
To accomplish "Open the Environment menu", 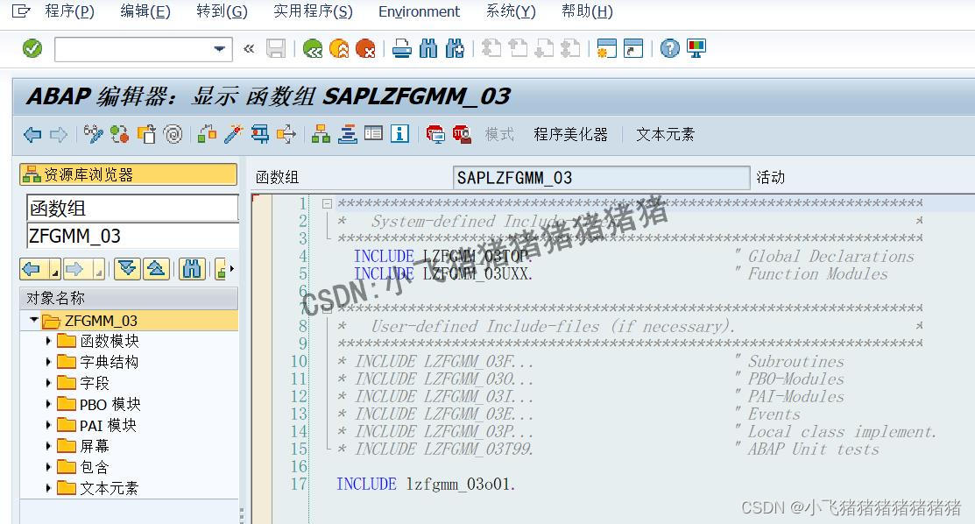I will pos(419,11).
